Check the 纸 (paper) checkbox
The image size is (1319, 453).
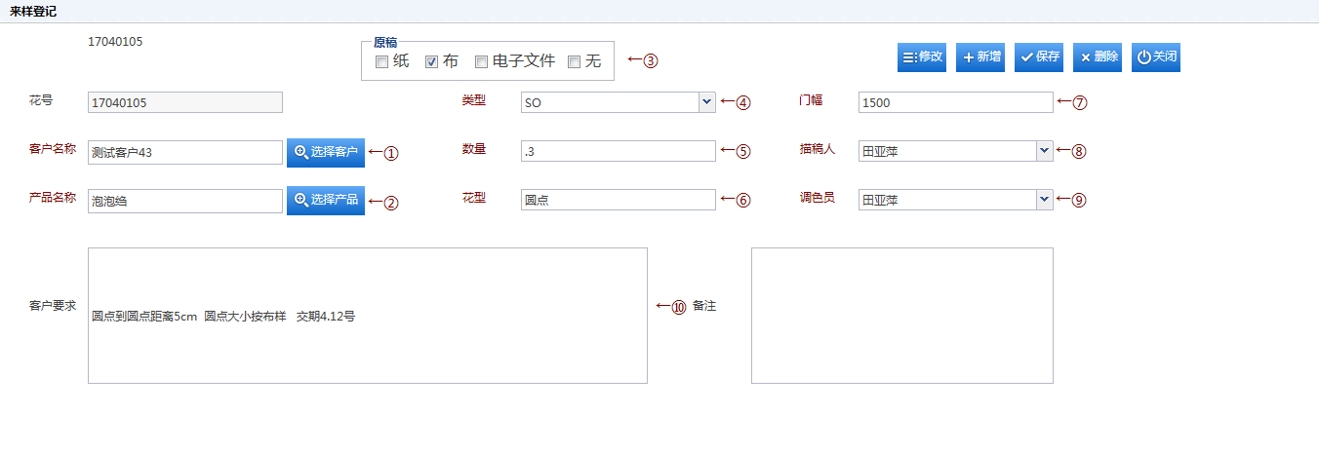[x=381, y=62]
